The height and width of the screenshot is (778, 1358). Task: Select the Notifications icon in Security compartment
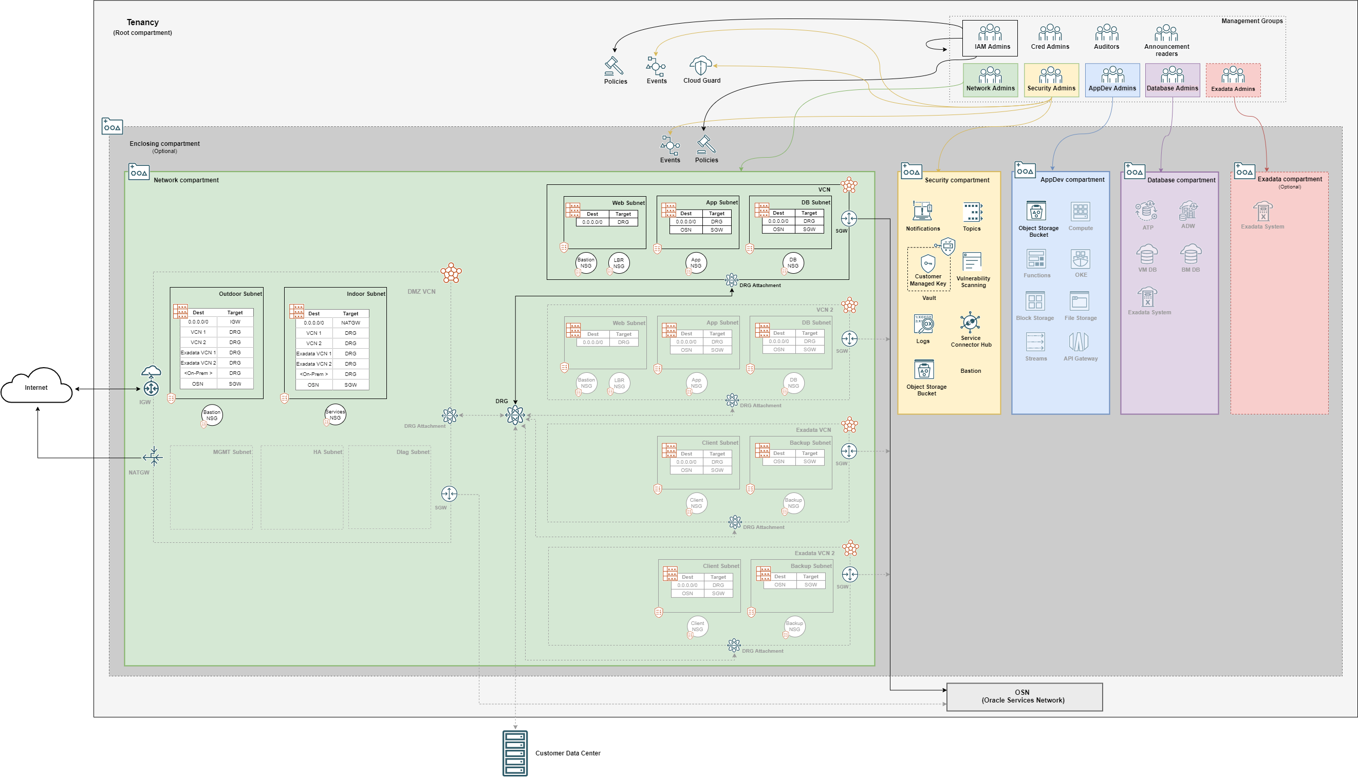pos(922,211)
